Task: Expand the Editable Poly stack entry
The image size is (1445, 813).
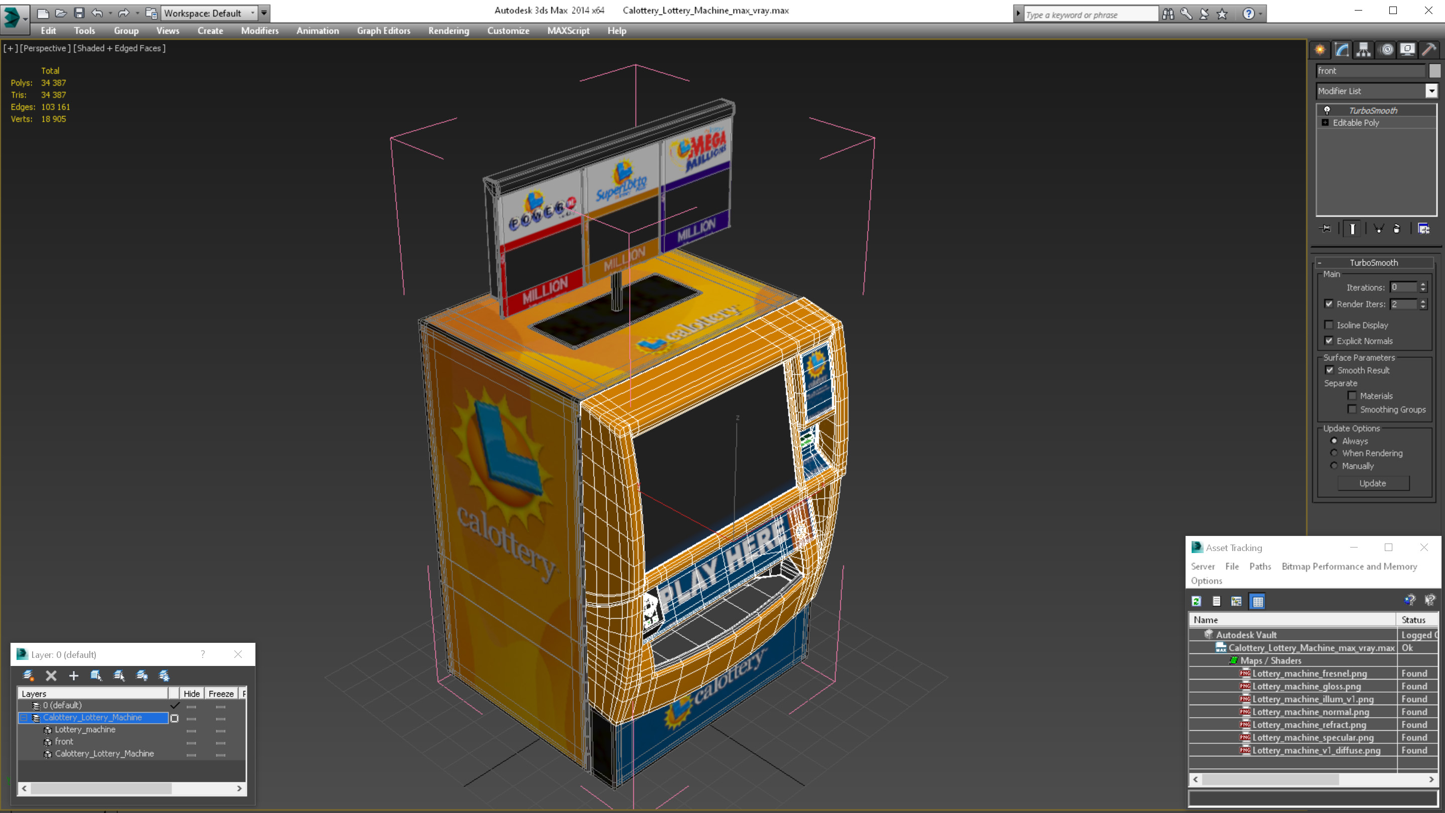Action: [1325, 122]
